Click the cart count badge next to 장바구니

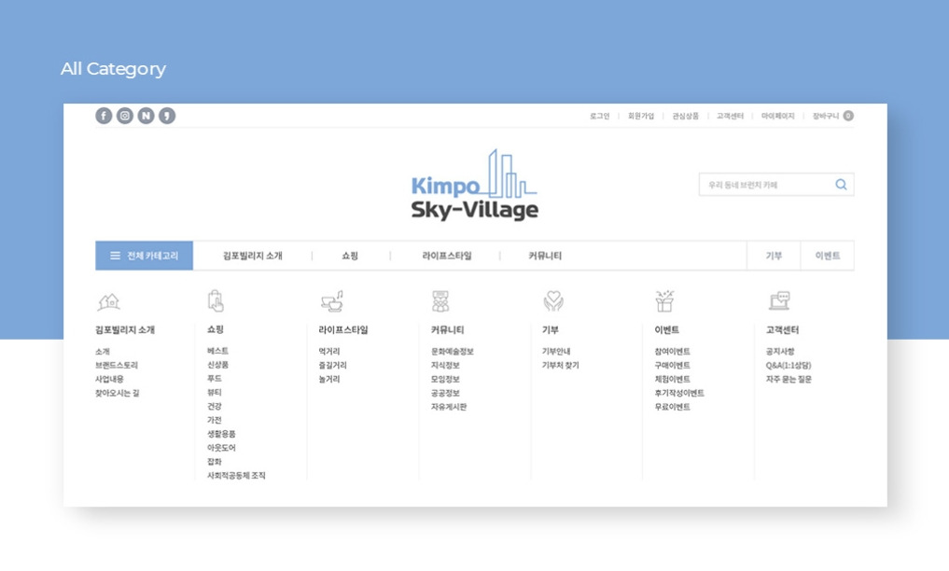pyautogui.click(x=848, y=116)
